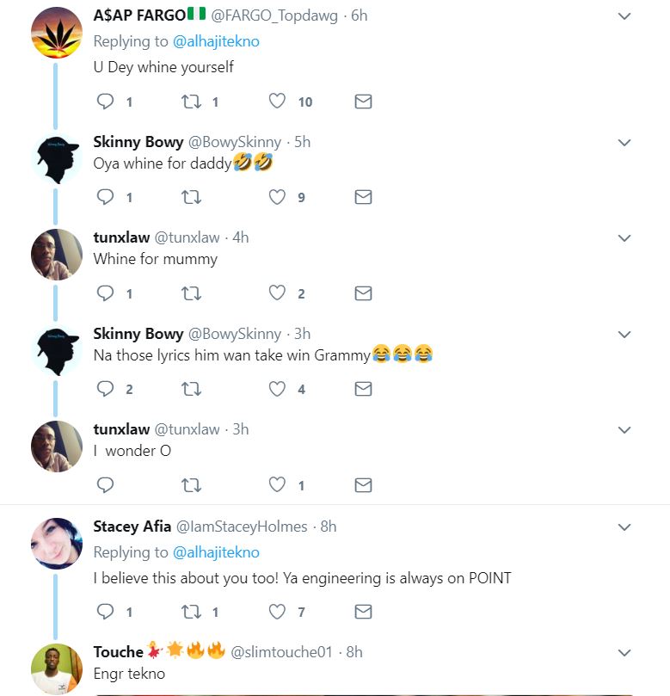Send 'Whine for mummy' tweet via direct message
The image size is (670, 696).
click(x=363, y=293)
